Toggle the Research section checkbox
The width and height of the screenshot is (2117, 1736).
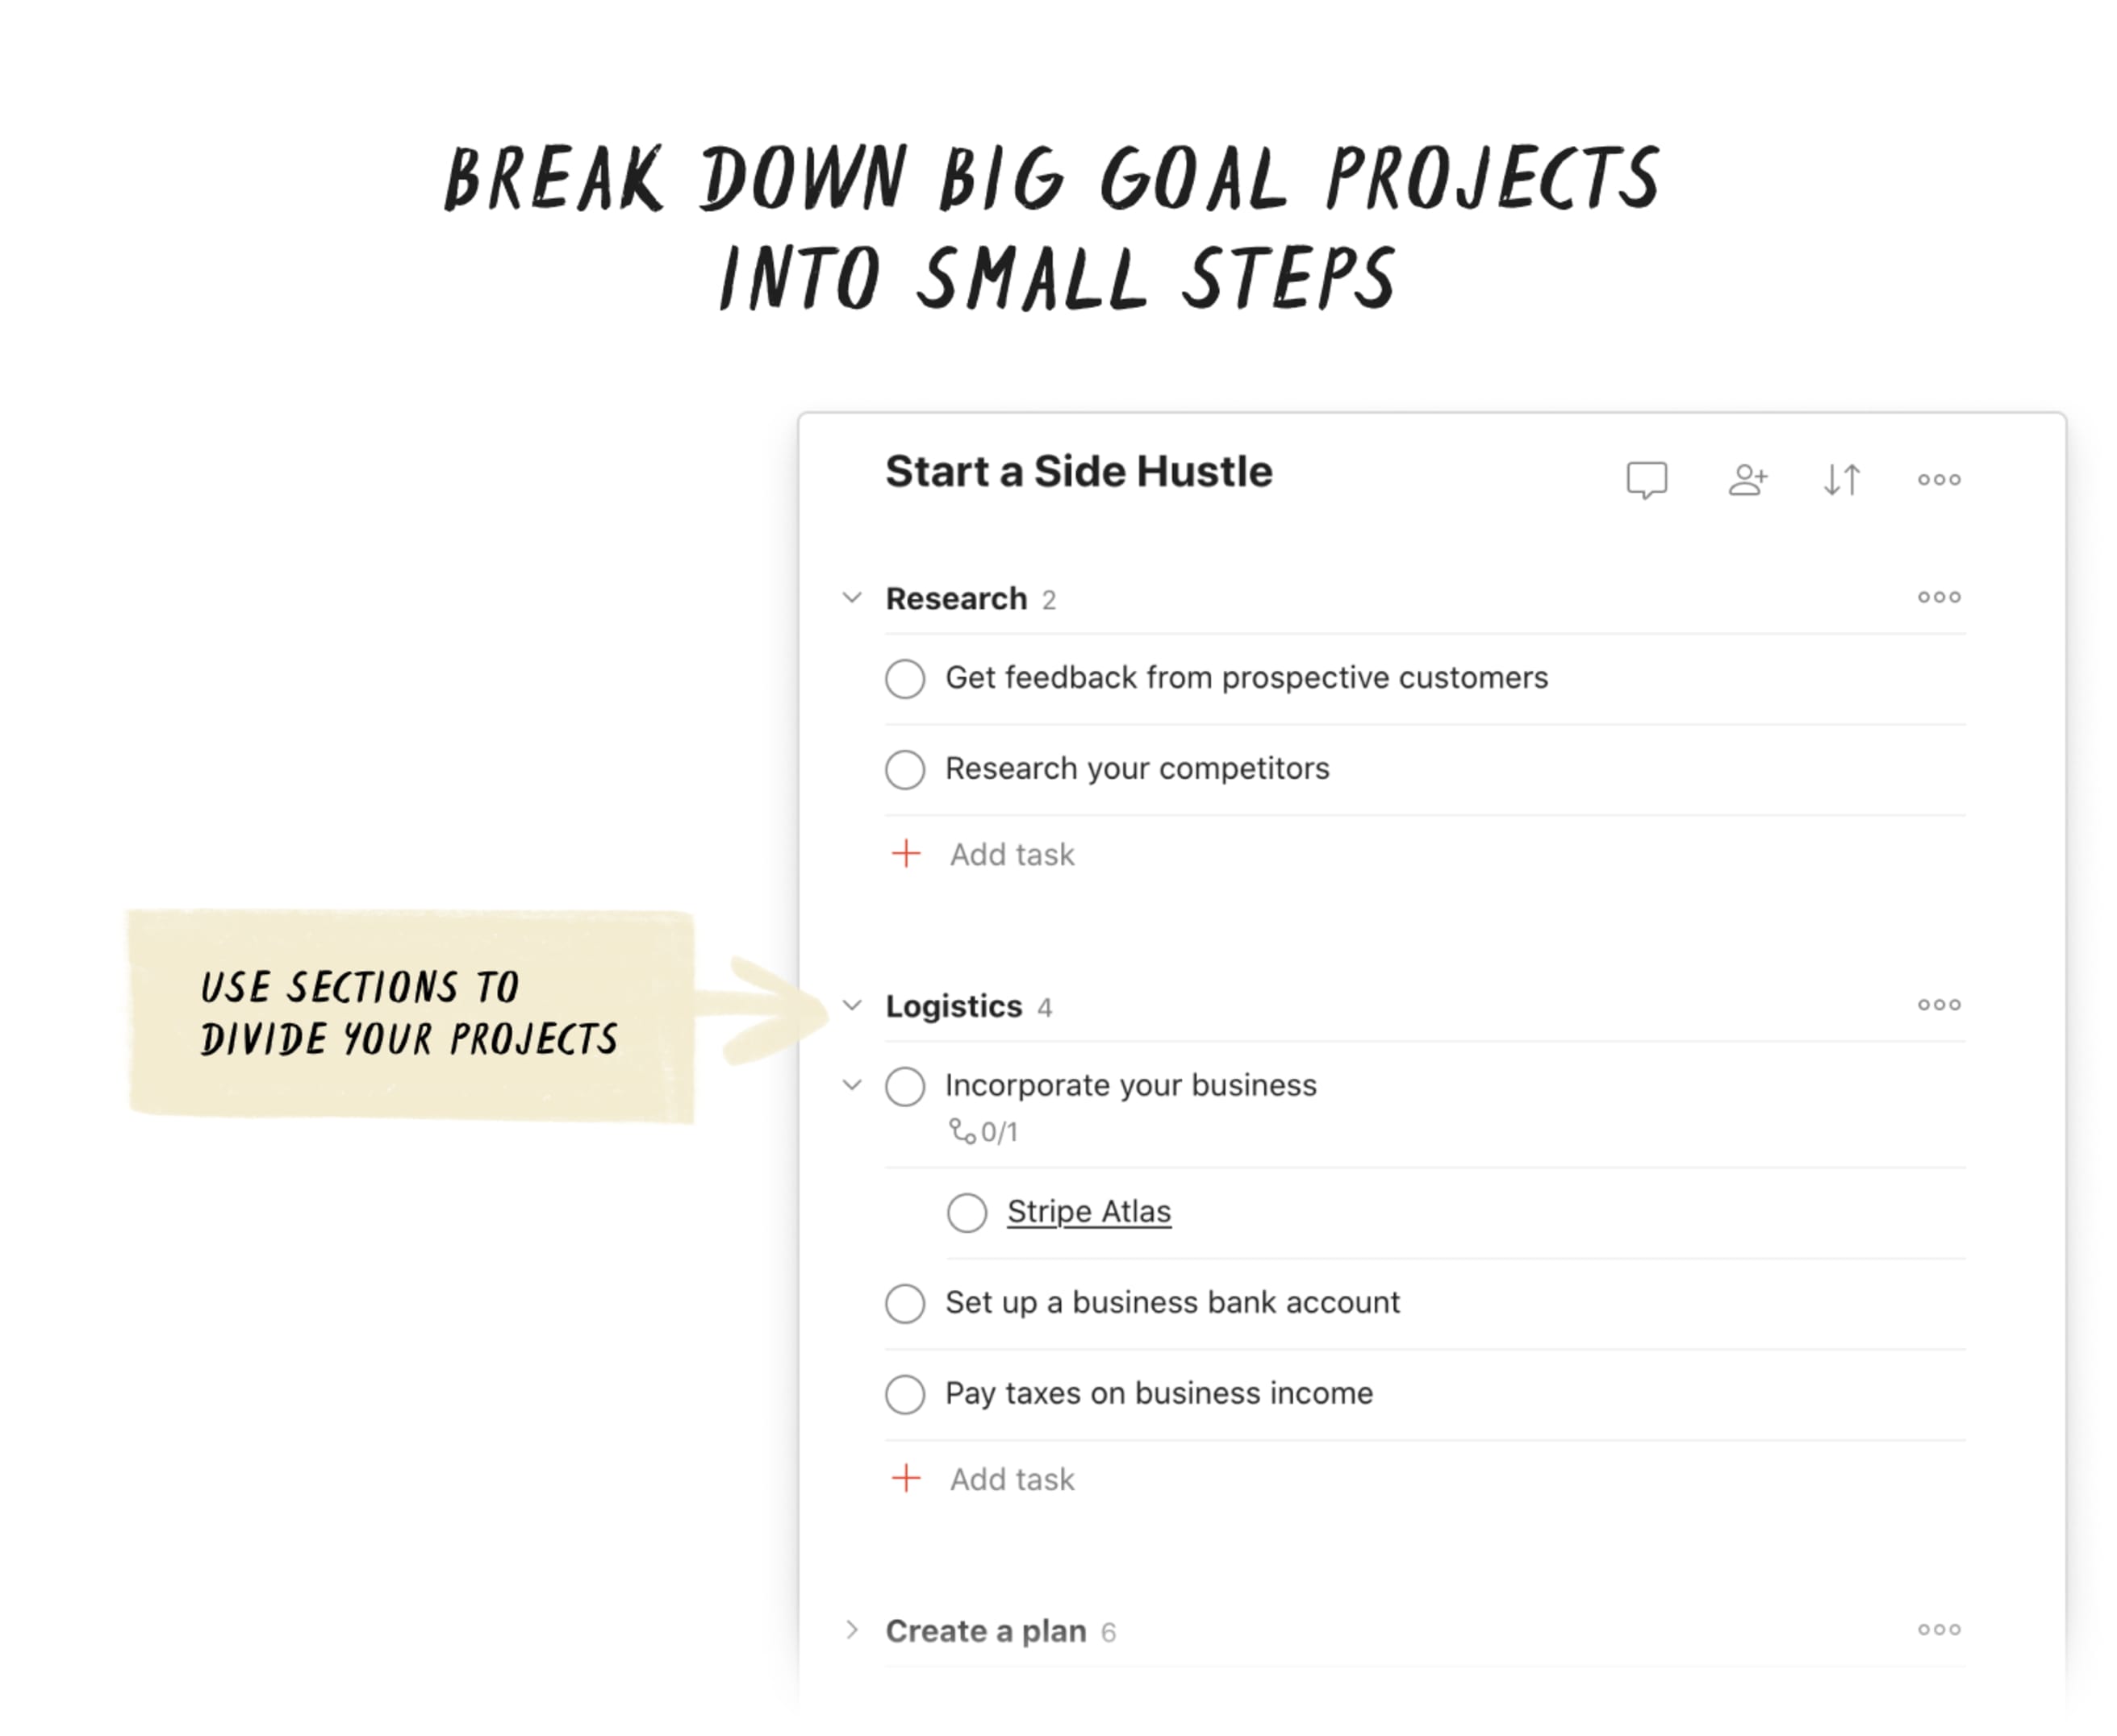coord(850,596)
